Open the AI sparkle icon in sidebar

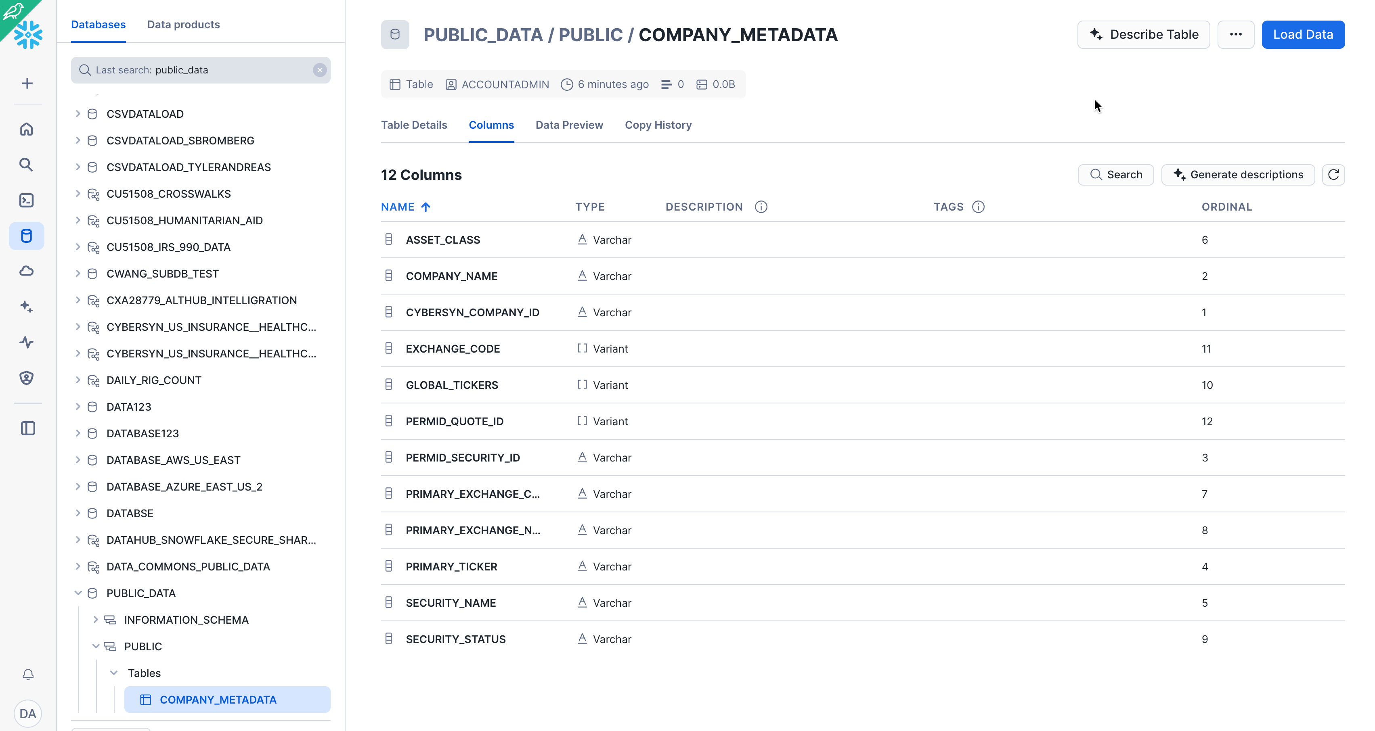click(x=27, y=306)
